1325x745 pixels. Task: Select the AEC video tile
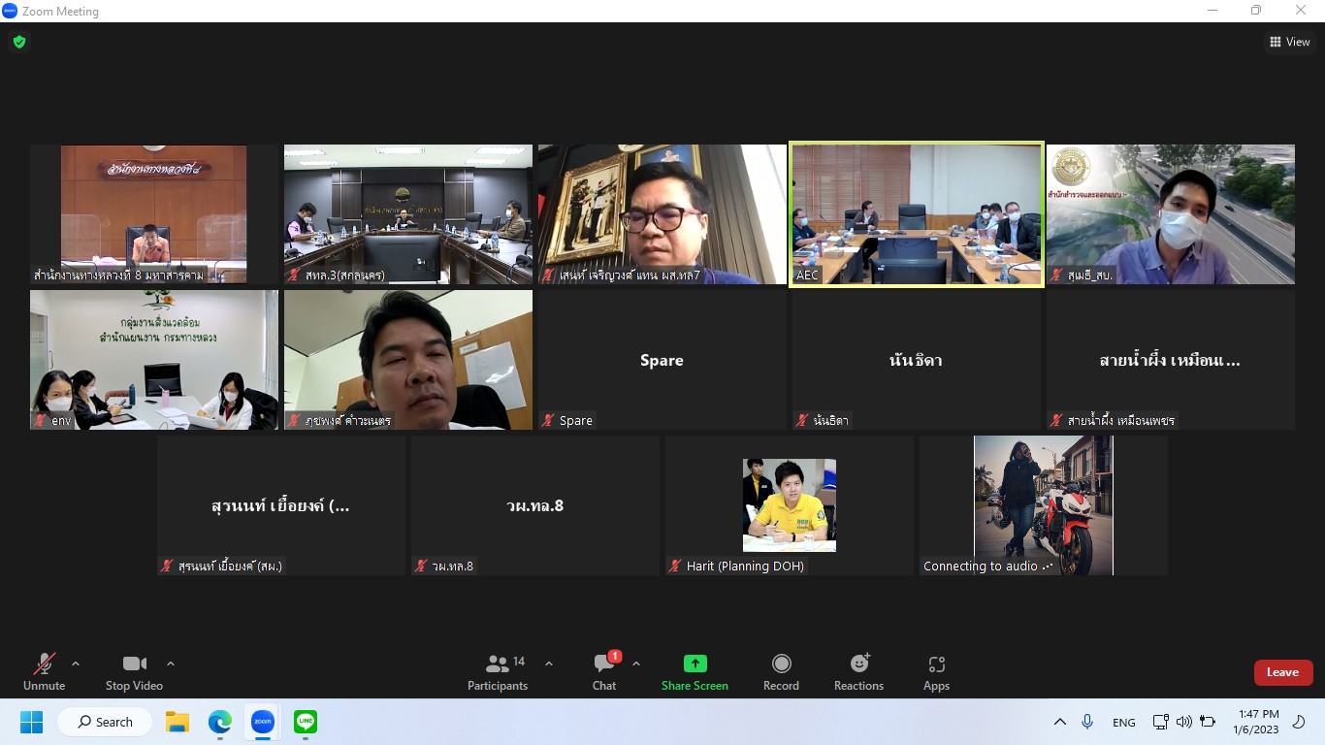point(916,214)
